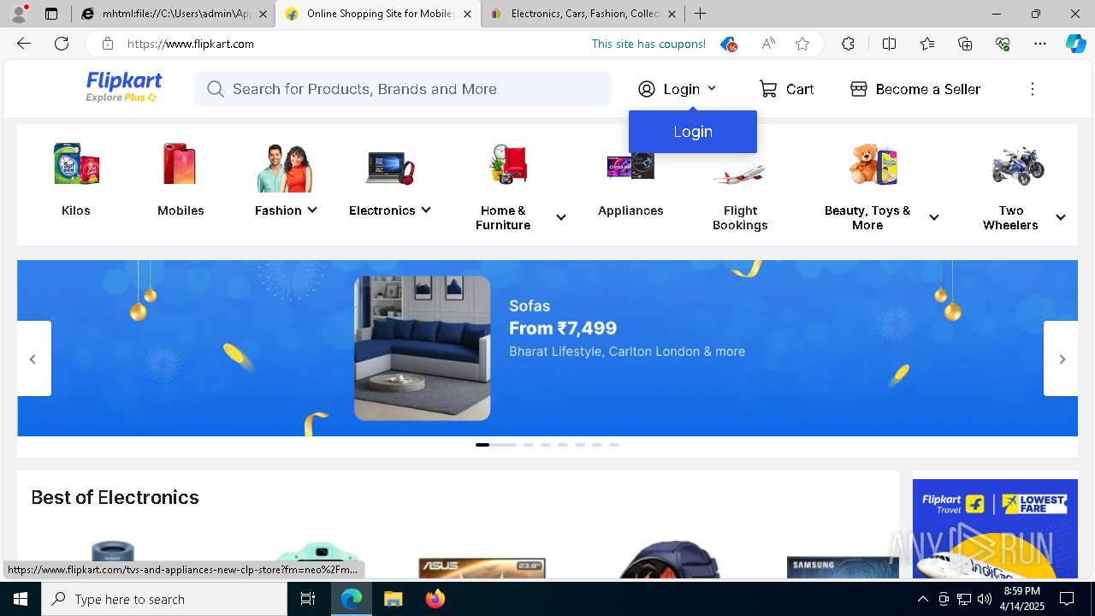Open Edge Settings and more menu

click(1040, 44)
